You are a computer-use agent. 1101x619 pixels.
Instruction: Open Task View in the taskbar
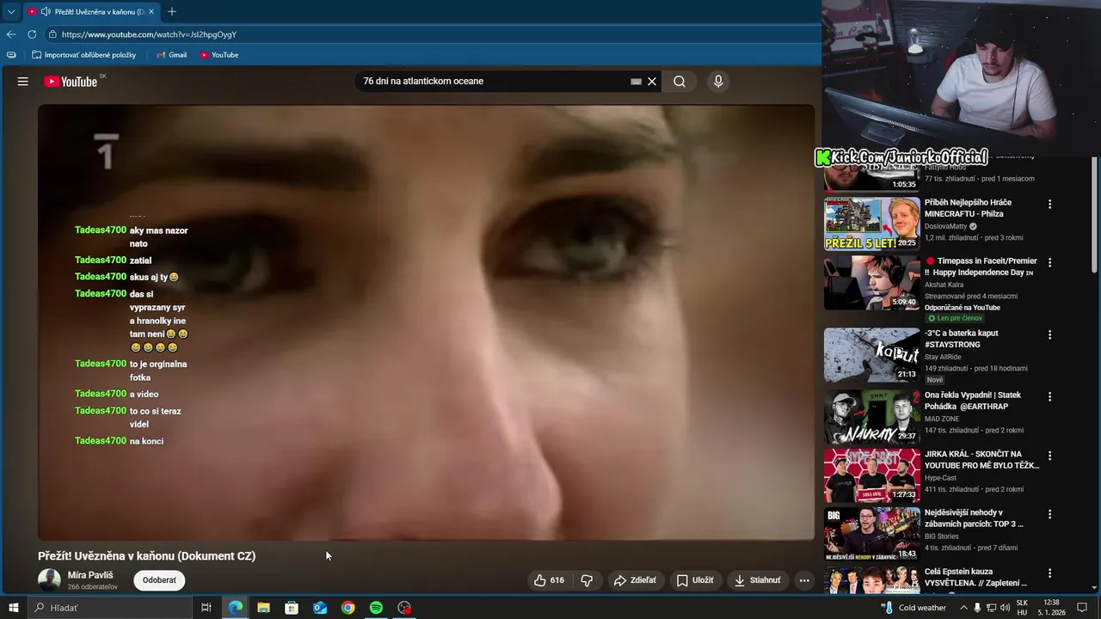tap(206, 608)
